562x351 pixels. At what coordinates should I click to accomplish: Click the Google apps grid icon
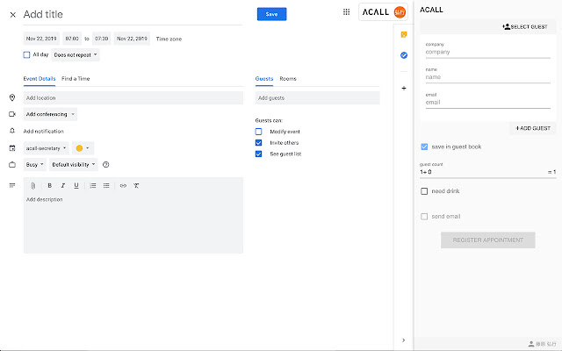point(346,13)
